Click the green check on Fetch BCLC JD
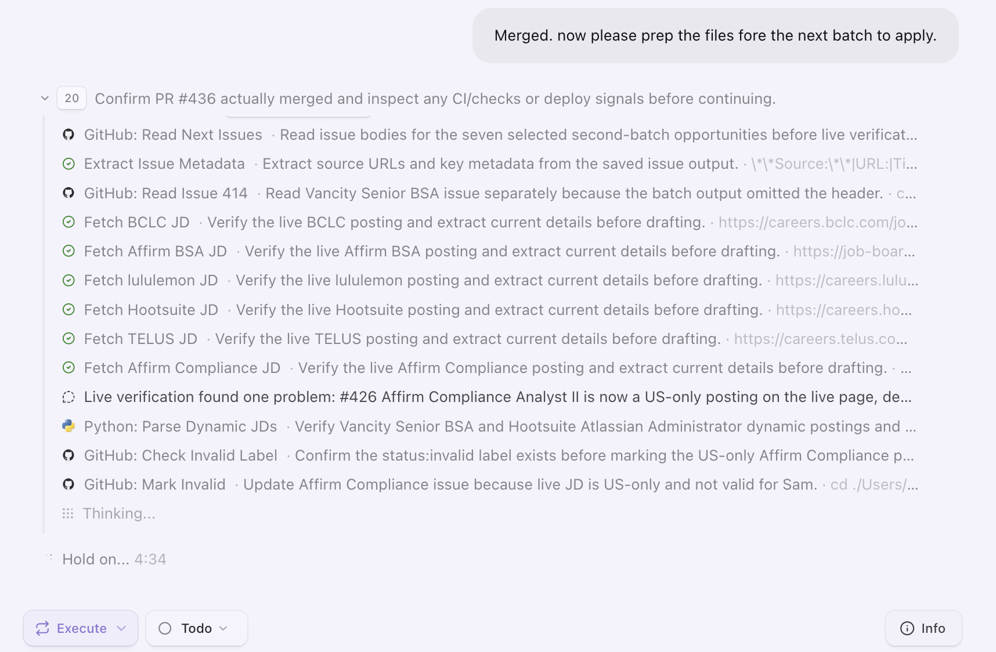Screen dimensions: 996x652 [x=68, y=222]
